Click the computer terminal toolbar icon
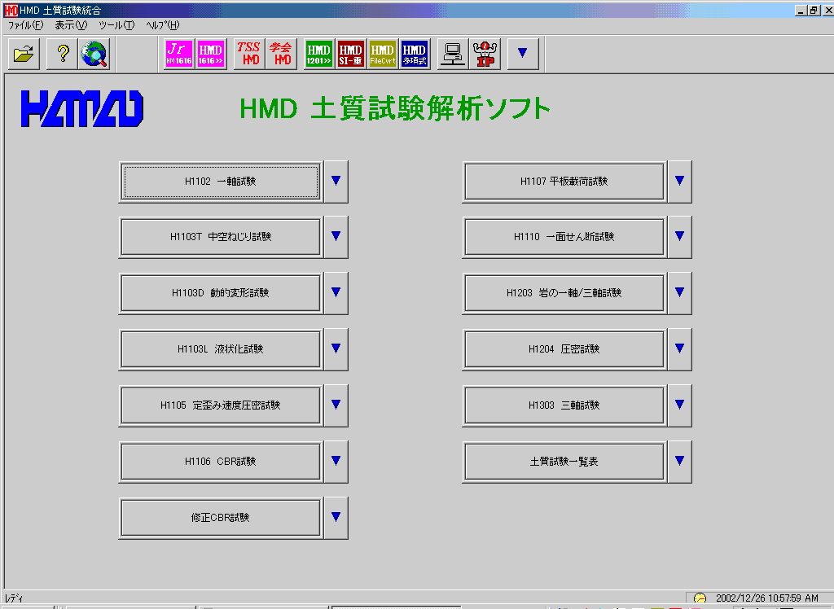The height and width of the screenshot is (609, 834). click(453, 54)
